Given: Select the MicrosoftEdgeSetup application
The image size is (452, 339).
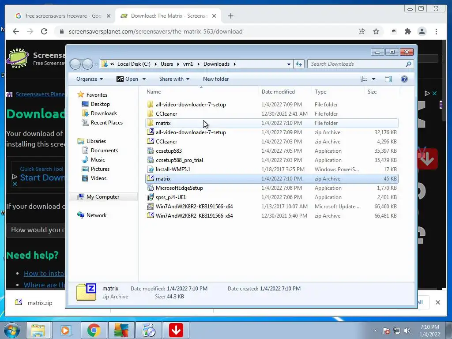Looking at the screenshot, I should 272,188.
